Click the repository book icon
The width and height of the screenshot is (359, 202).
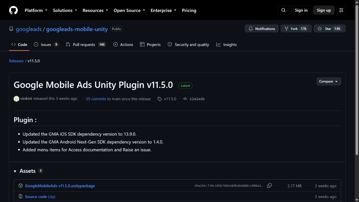[x=11, y=29]
